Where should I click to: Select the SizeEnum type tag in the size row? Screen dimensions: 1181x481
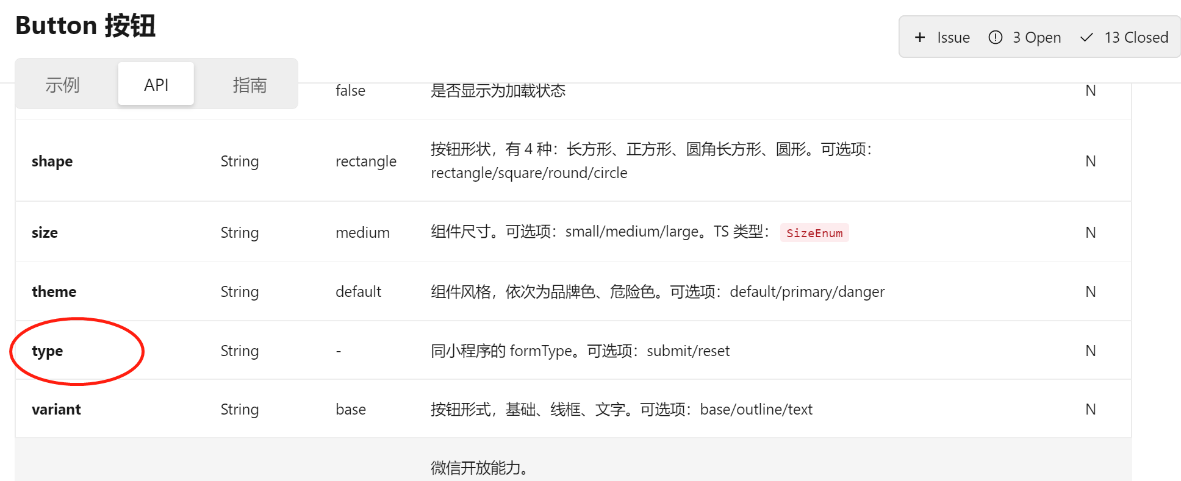814,232
